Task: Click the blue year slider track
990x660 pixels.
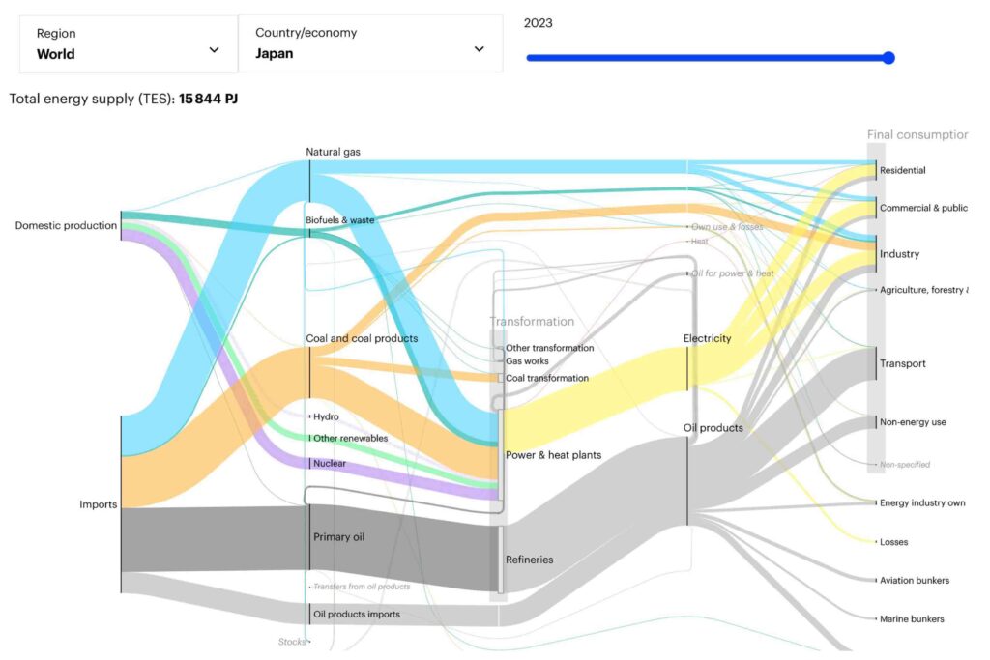Action: [706, 58]
